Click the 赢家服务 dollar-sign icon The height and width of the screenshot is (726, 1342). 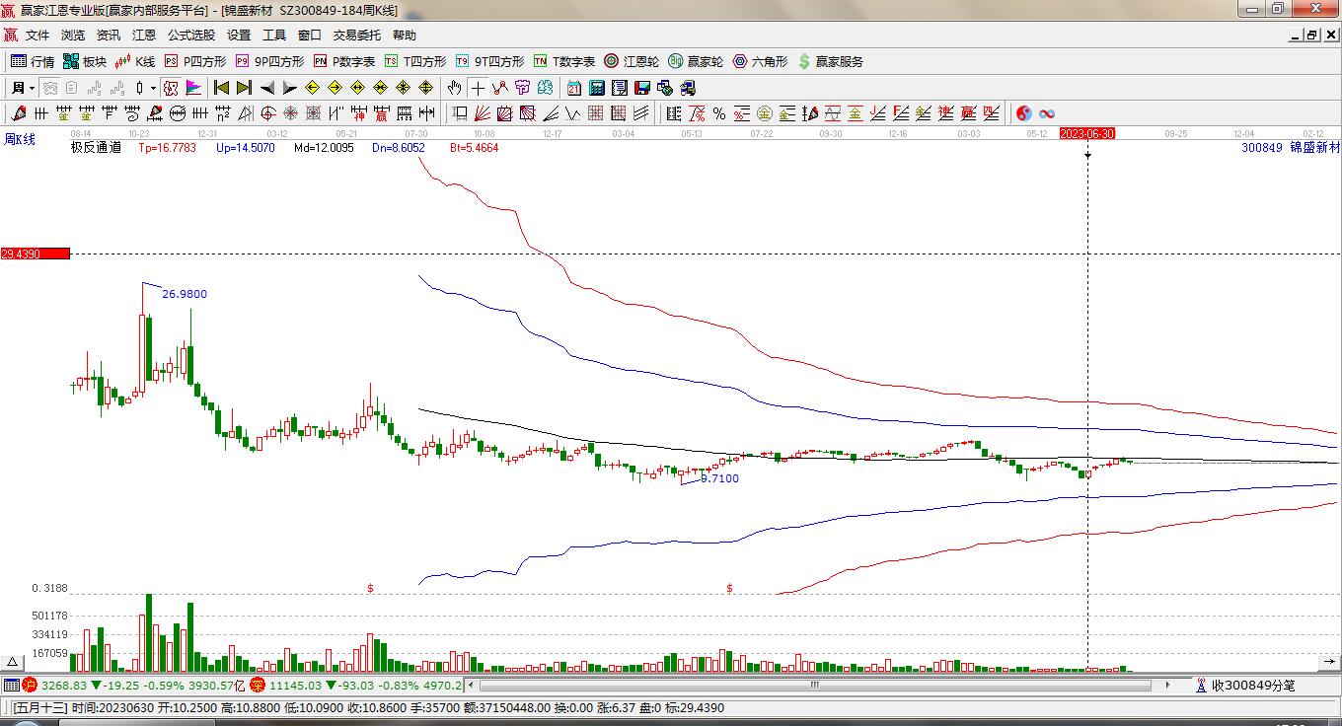830,61
